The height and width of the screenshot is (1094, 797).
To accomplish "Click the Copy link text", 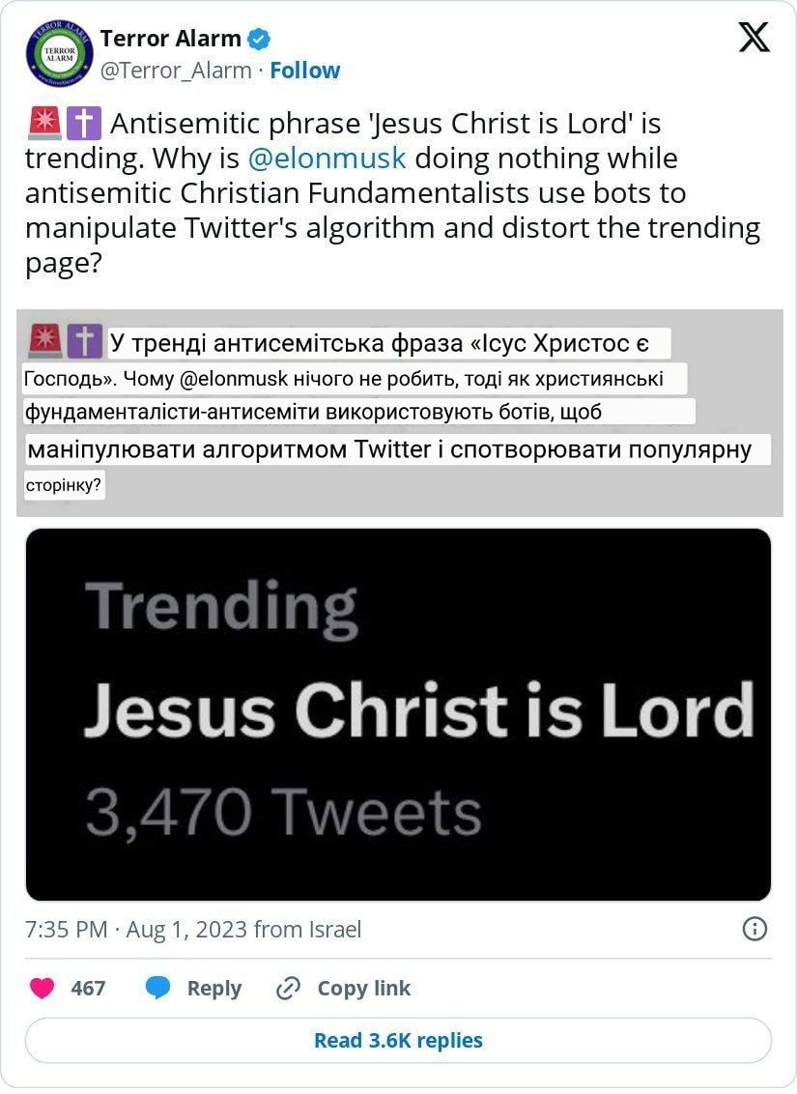I will (363, 988).
